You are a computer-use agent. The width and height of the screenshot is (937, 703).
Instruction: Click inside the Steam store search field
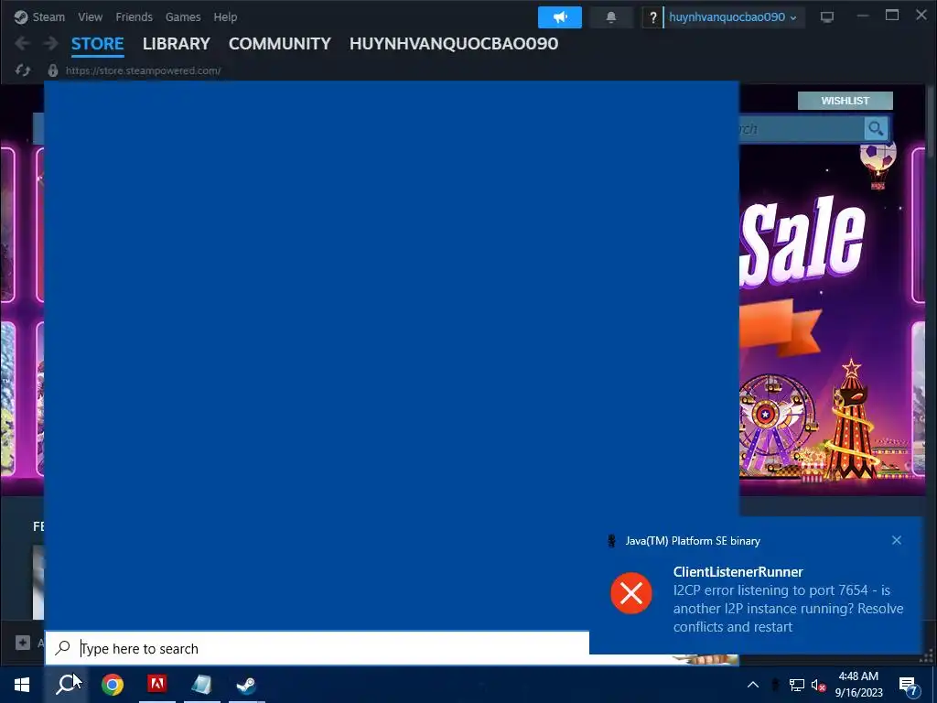801,128
